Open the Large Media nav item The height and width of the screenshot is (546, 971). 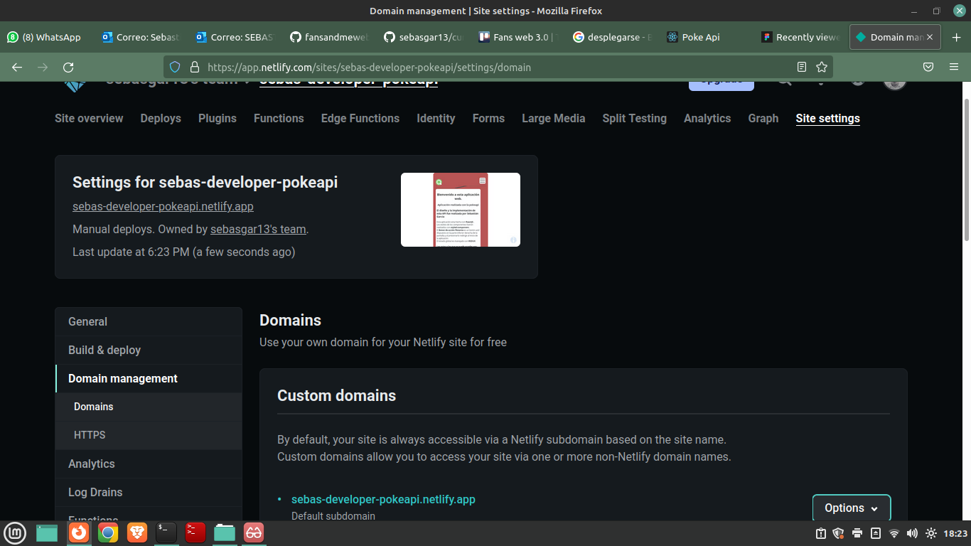tap(554, 118)
